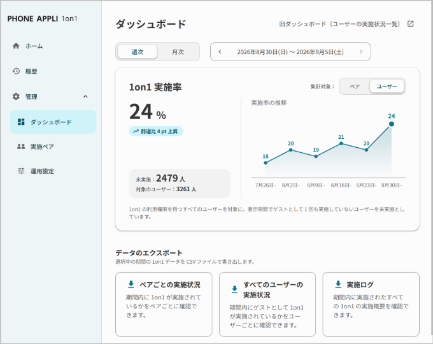The width and height of the screenshot is (433, 344).
Task: Click the download icon for ペアごとの実施状況
Action: pyautogui.click(x=131, y=284)
